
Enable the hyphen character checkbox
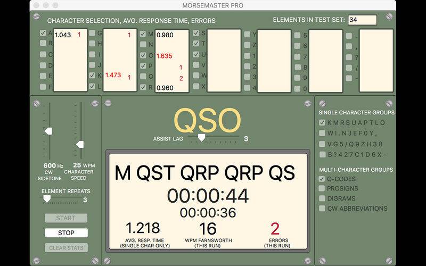click(349, 78)
